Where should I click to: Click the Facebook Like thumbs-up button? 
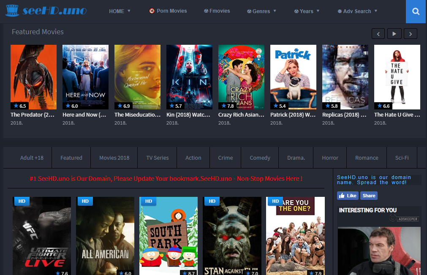[x=348, y=196]
